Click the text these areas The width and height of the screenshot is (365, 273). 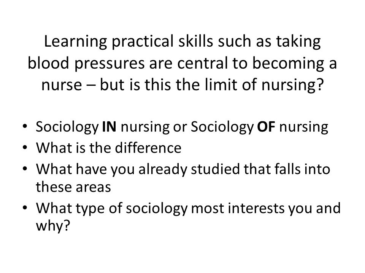coord(73,187)
